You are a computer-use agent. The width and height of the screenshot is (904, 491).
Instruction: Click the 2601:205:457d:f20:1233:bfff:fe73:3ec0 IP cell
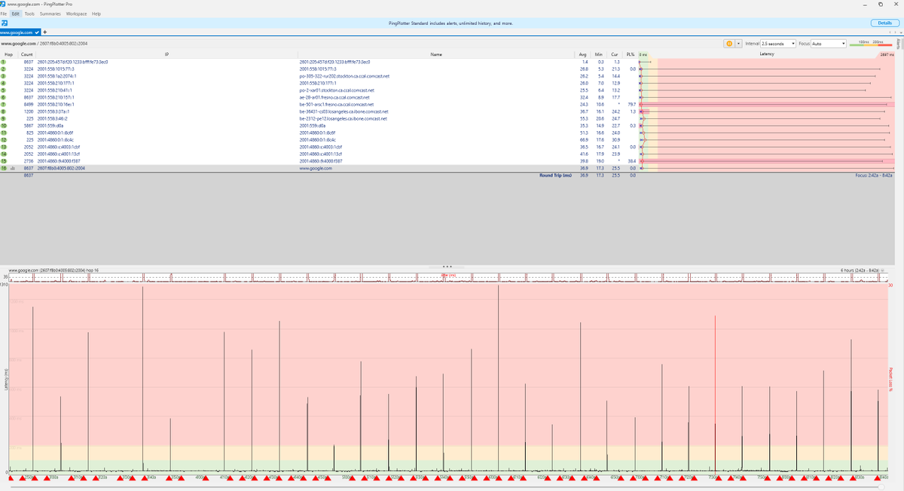coord(73,62)
